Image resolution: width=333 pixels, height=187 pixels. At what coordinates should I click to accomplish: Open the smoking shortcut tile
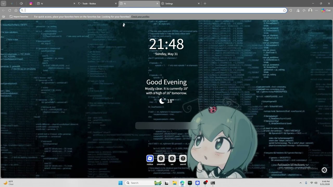pos(161,160)
